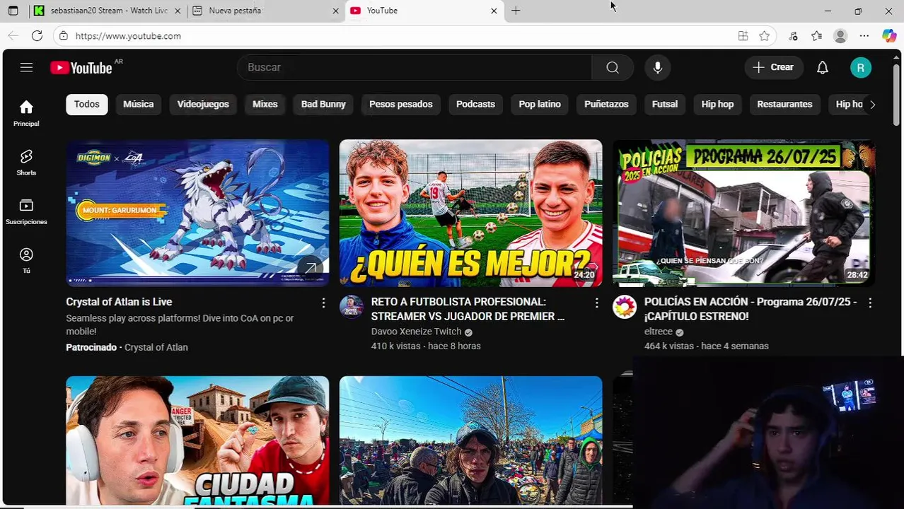Open Suscripciones in the sidebar
Viewport: 904px width, 509px height.
pos(26,211)
